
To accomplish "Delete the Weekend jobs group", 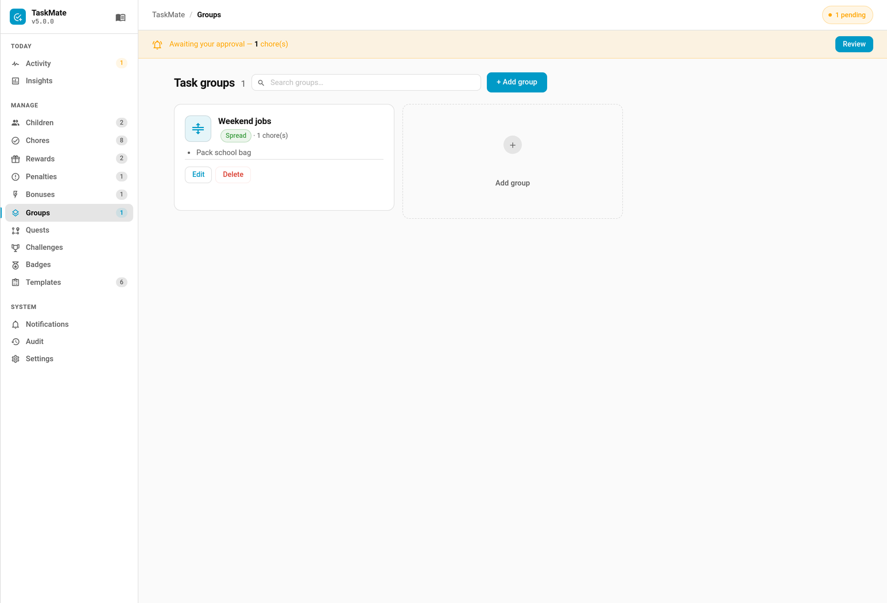I will pyautogui.click(x=233, y=175).
